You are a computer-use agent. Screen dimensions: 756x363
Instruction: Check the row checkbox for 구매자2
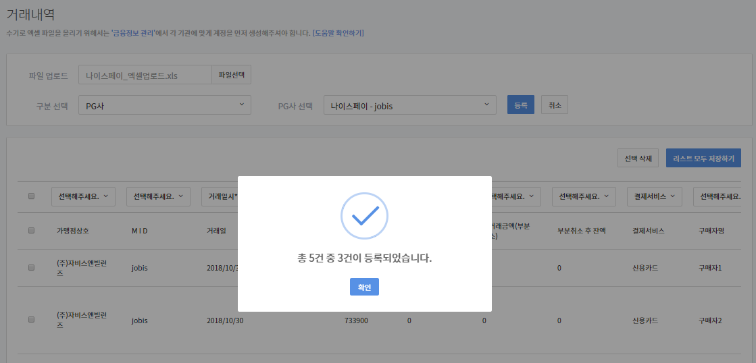pyautogui.click(x=31, y=320)
